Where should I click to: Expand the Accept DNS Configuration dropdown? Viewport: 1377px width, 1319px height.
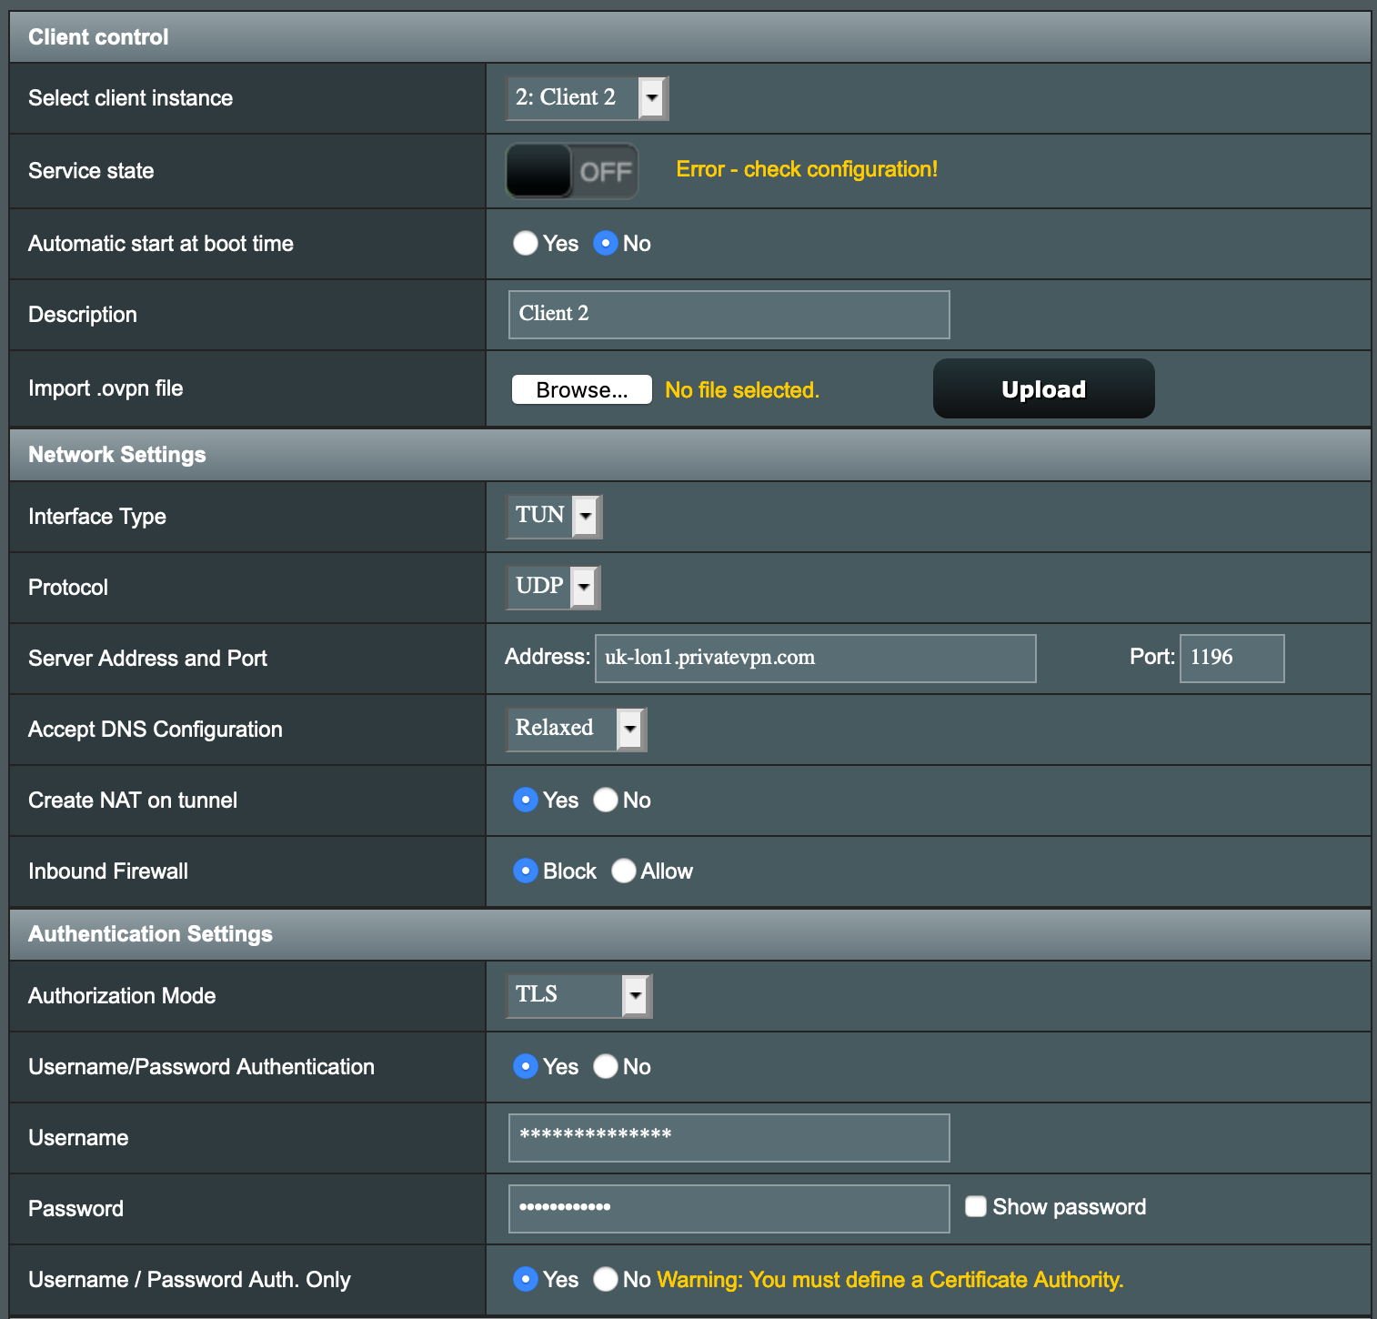click(x=577, y=730)
